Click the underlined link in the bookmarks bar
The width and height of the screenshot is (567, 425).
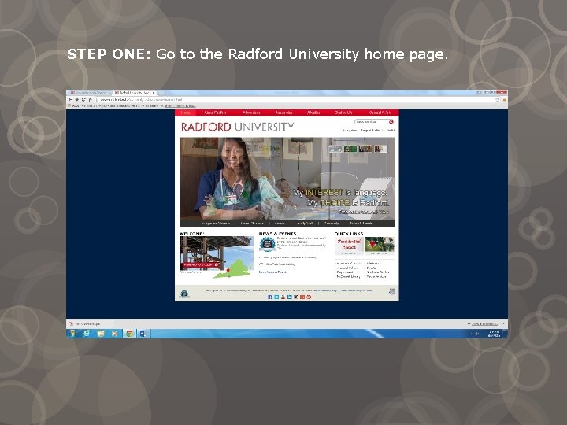point(180,106)
